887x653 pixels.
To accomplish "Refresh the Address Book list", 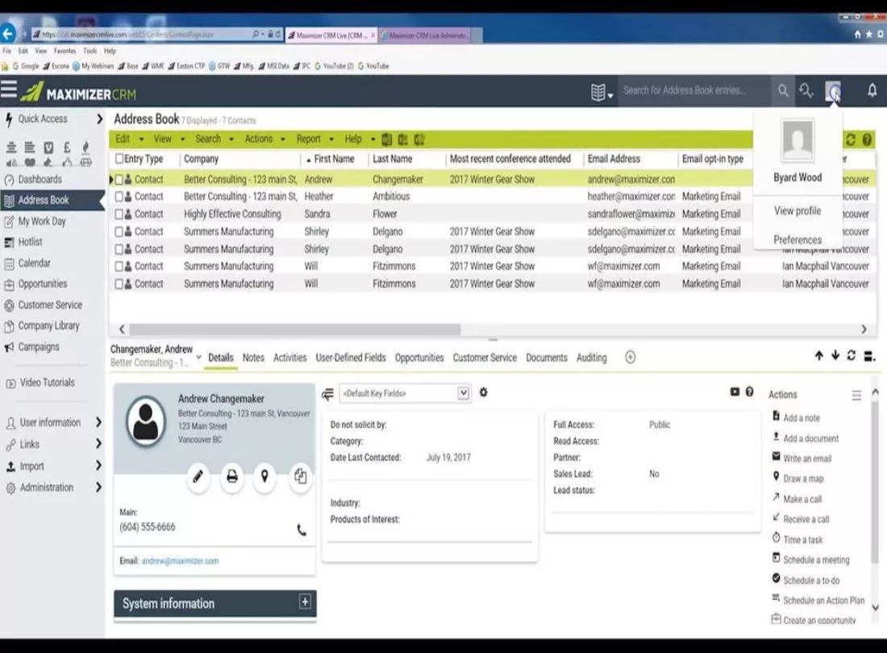I will pyautogui.click(x=850, y=139).
